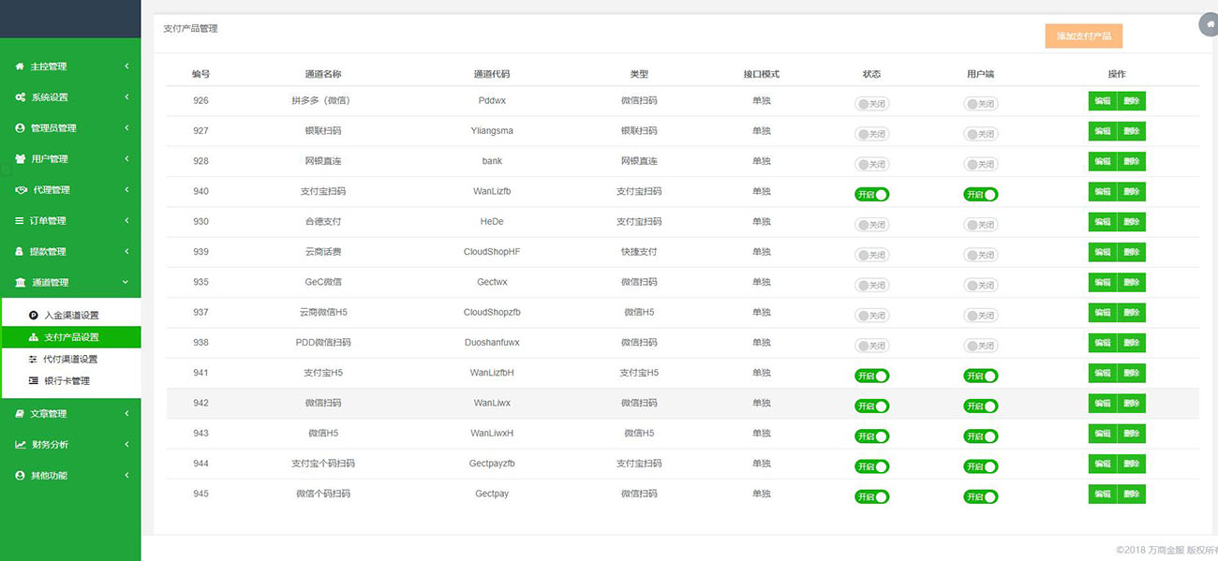This screenshot has width=1218, height=561.
Task: Open 银行卡管理 submenu item
Action: [x=70, y=381]
